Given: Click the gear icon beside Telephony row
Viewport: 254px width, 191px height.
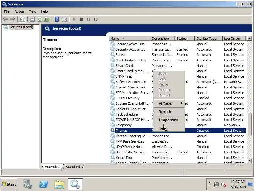Looking at the screenshot, I should click(113, 125).
